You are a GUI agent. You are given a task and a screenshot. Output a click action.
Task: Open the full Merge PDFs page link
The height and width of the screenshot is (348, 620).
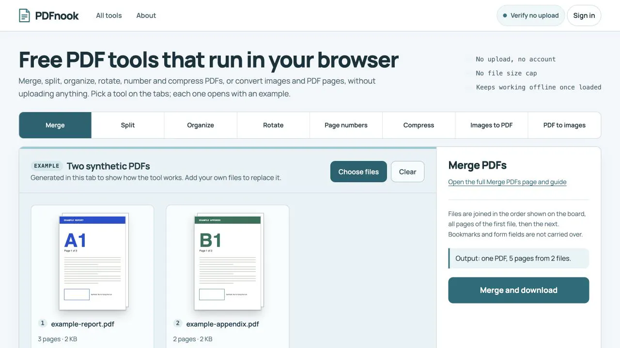[x=507, y=182]
